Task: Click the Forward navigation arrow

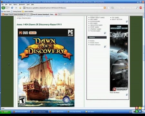Action: point(7,8)
